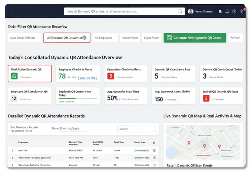This screenshot has width=251, height=171.
Task: Click the magnifier icon in the top search bar
Action: click(180, 11)
